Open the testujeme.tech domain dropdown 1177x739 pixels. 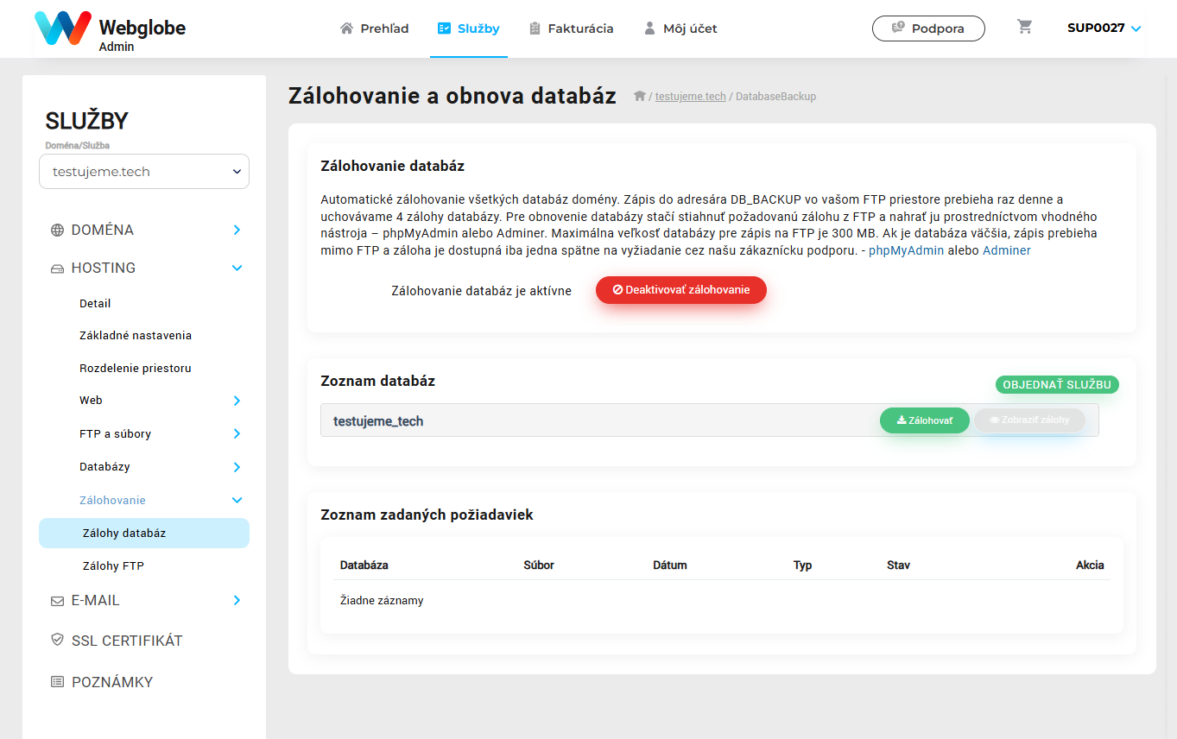(144, 172)
